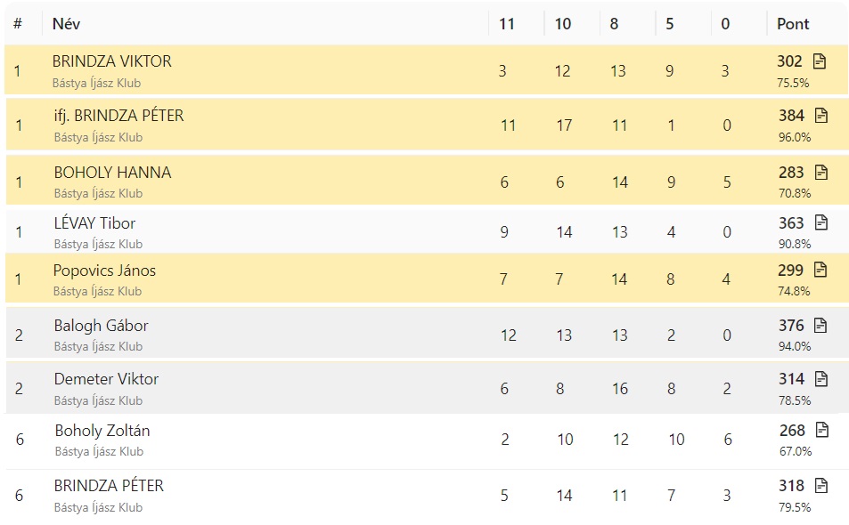Select the BOHOLY HANNA name

[112, 173]
